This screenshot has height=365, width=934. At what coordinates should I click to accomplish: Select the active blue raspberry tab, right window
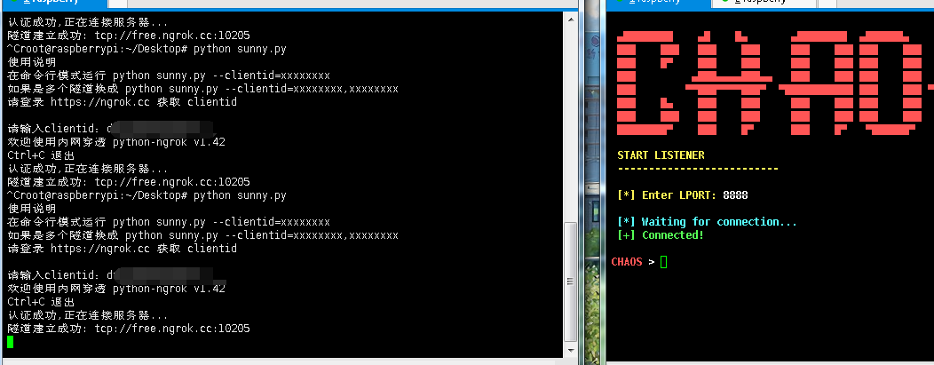[x=659, y=3]
